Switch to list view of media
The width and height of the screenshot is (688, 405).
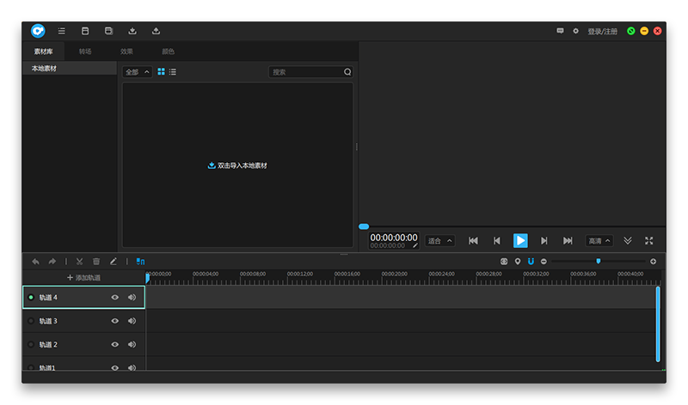click(173, 71)
